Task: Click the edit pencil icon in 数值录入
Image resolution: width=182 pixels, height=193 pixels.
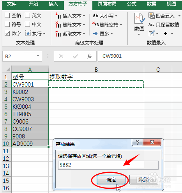Action: [x=152, y=34]
